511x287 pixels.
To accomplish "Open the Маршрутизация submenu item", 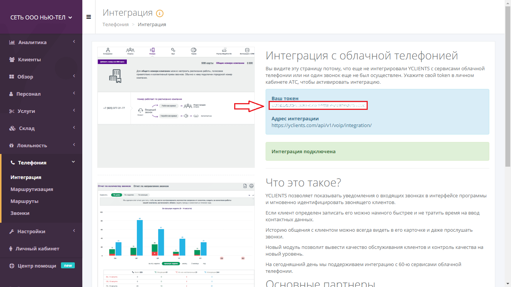I will pos(32,189).
